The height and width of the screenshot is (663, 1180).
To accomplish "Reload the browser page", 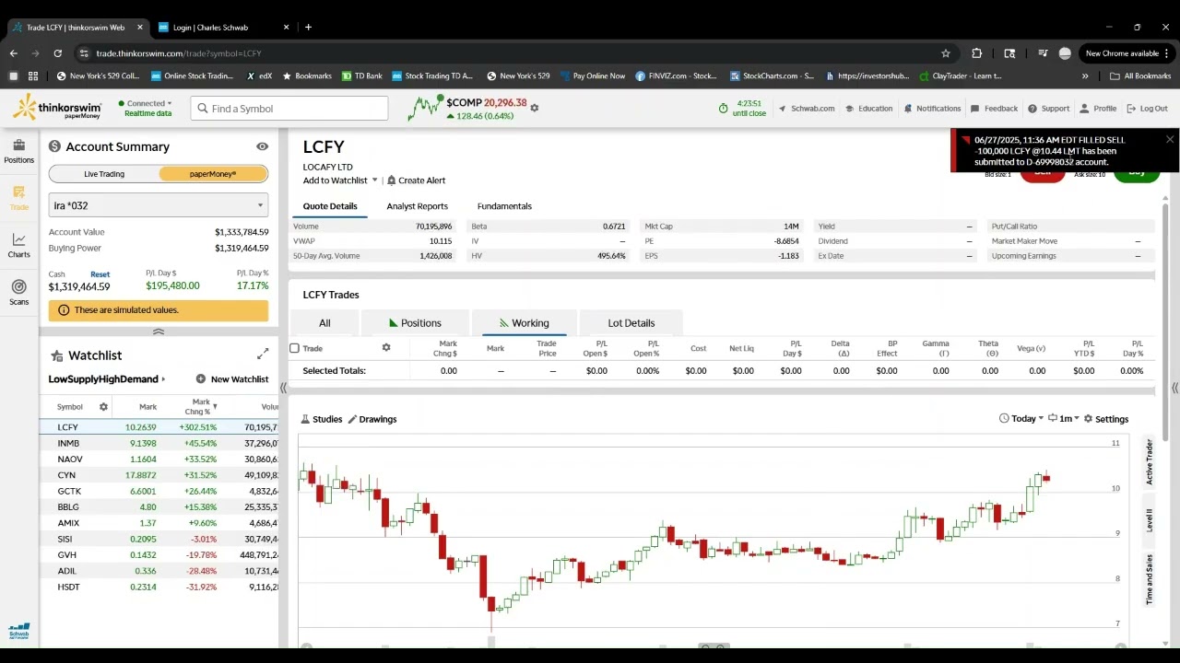I will pyautogui.click(x=57, y=53).
